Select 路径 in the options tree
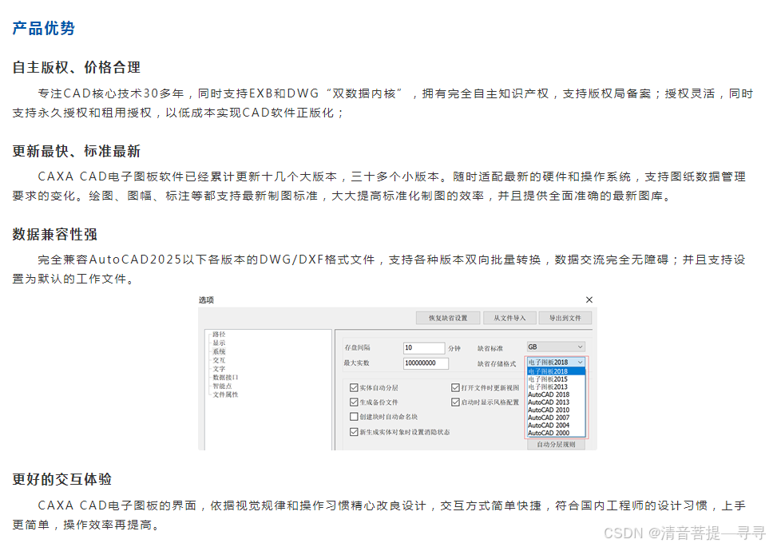 (219, 334)
